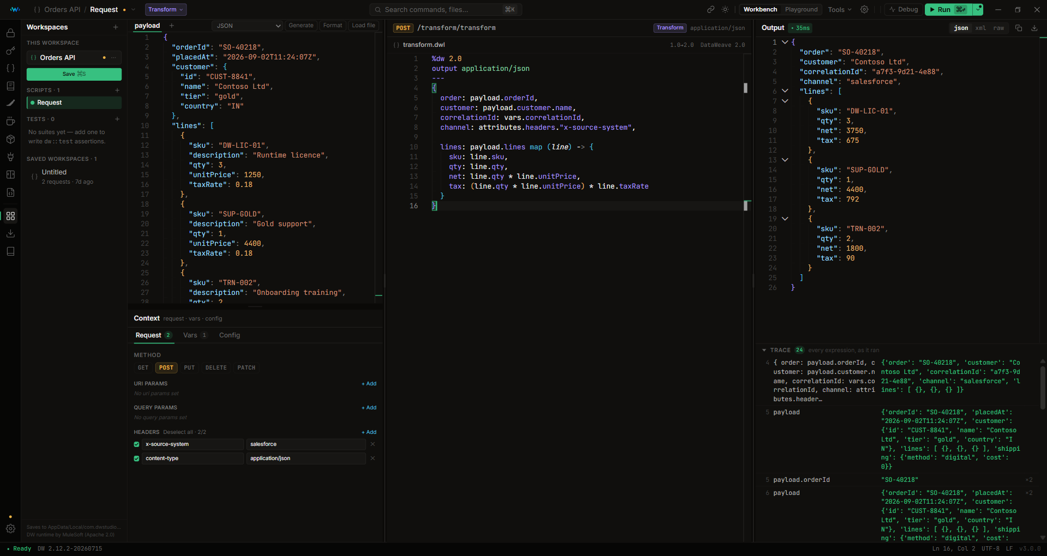Add a new script in Scripts section
1047x556 pixels.
click(x=117, y=90)
